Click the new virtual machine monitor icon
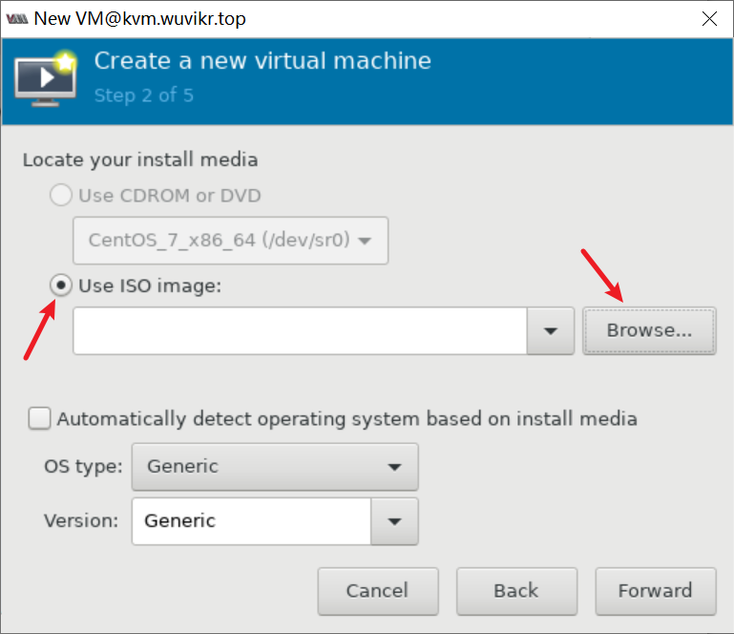Viewport: 734px width, 634px height. [46, 78]
